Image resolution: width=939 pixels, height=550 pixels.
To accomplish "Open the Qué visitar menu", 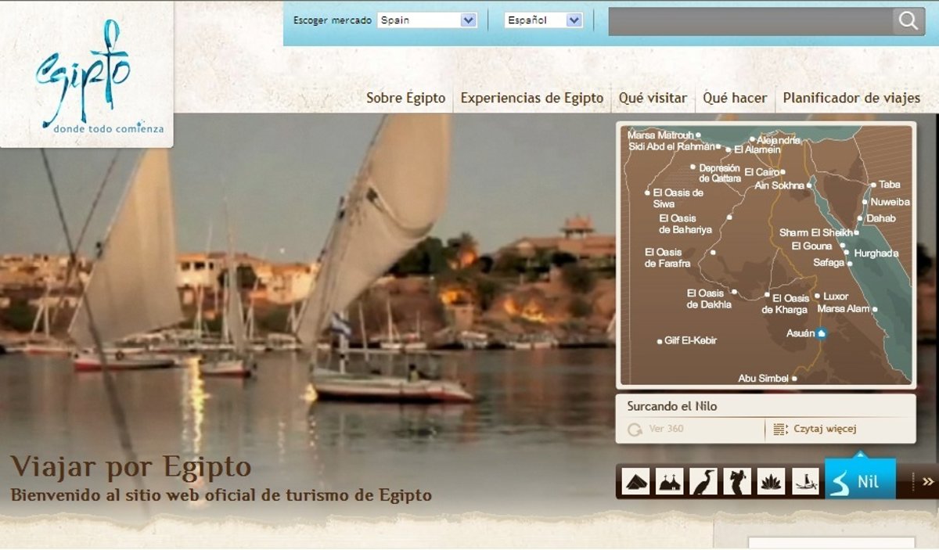I will [653, 98].
